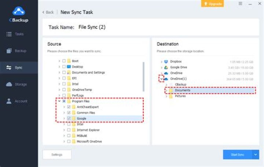Click the OneDrive(1) cloud icon
This screenshot has height=167, width=264.
[x=166, y=79]
